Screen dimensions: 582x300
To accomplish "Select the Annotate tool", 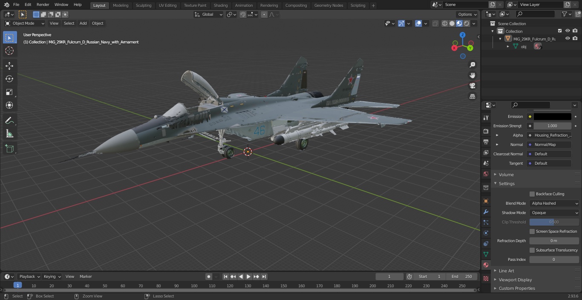I will [x=9, y=121].
